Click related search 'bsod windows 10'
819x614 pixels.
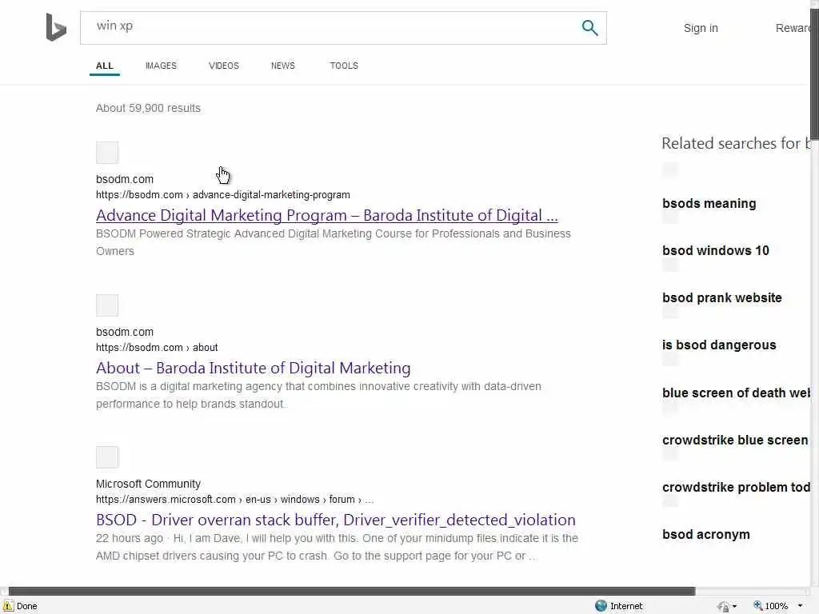point(716,250)
